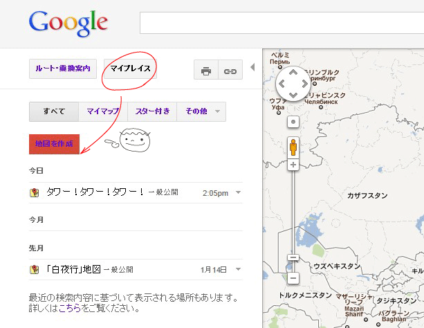
Task: Click the タジキスタン map label
Action: [x=396, y=300]
